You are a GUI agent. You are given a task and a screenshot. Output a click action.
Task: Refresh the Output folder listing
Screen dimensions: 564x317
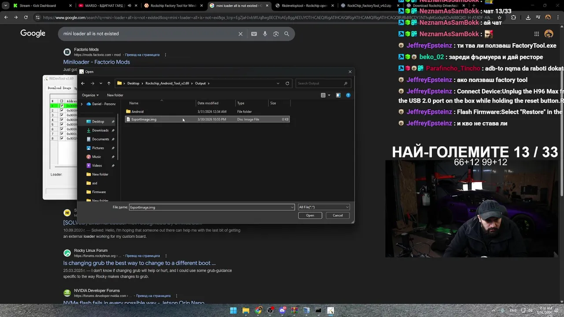tap(287, 83)
